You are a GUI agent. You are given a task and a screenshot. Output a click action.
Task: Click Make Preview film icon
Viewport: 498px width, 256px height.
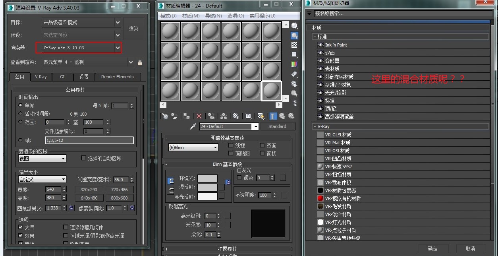[x=294, y=74]
